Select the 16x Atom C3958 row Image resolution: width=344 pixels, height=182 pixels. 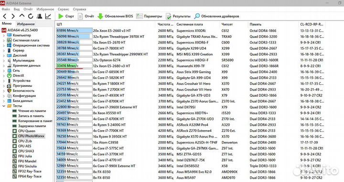[x=191, y=142]
